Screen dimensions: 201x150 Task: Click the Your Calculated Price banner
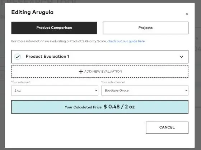pos(100,107)
